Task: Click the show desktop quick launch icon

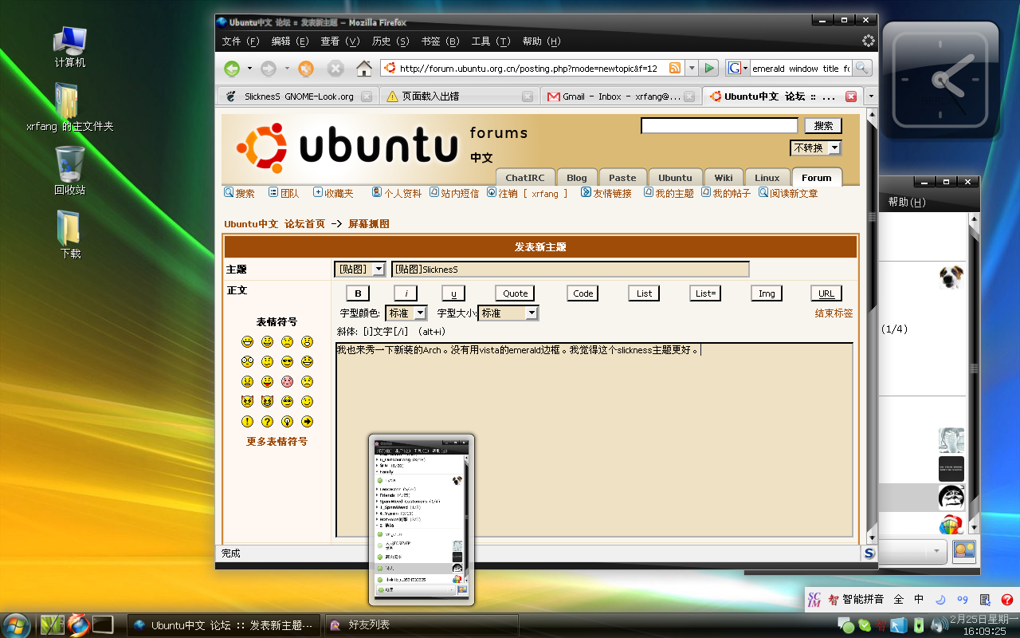Action: coord(52,624)
